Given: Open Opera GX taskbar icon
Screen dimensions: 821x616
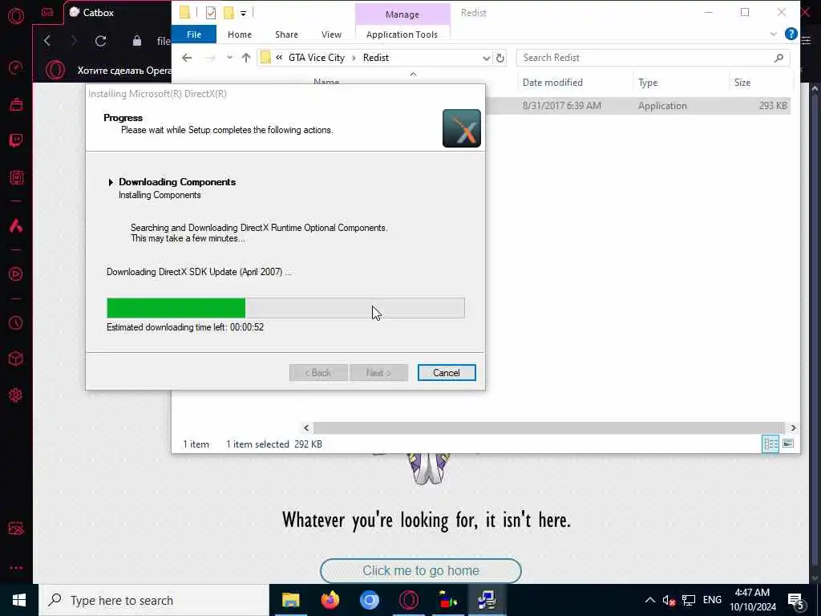Looking at the screenshot, I should [409, 600].
